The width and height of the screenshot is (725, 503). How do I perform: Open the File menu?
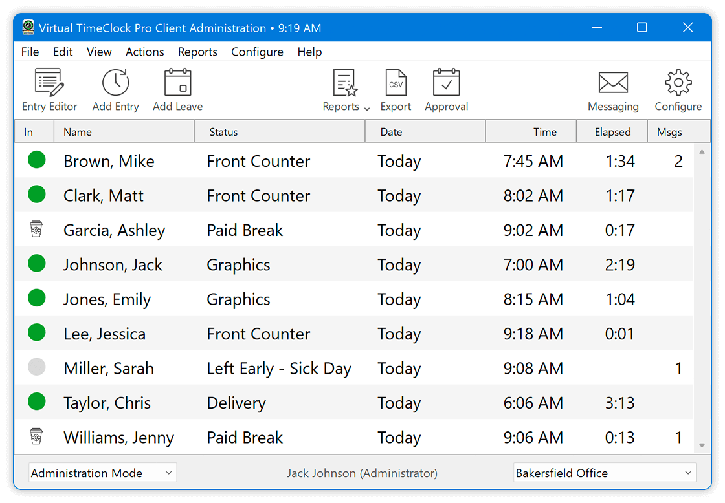pyautogui.click(x=30, y=52)
